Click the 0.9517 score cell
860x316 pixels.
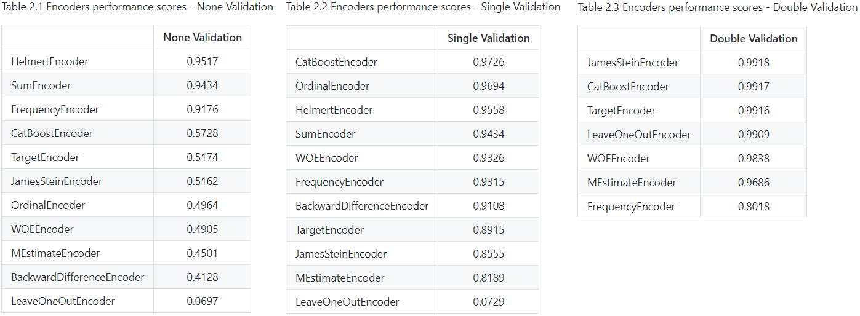click(203, 61)
